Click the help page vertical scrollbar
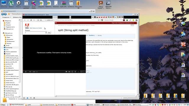This screenshot has height=106, width=189. click(x=138, y=59)
